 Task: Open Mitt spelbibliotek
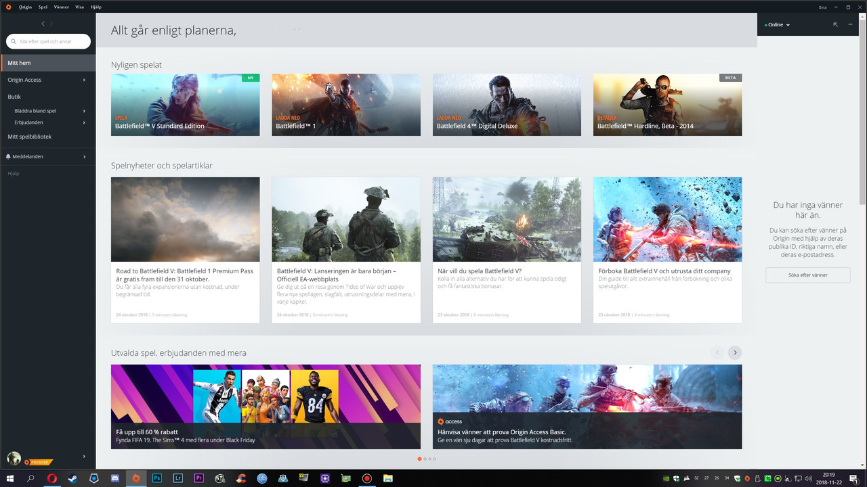tap(29, 137)
